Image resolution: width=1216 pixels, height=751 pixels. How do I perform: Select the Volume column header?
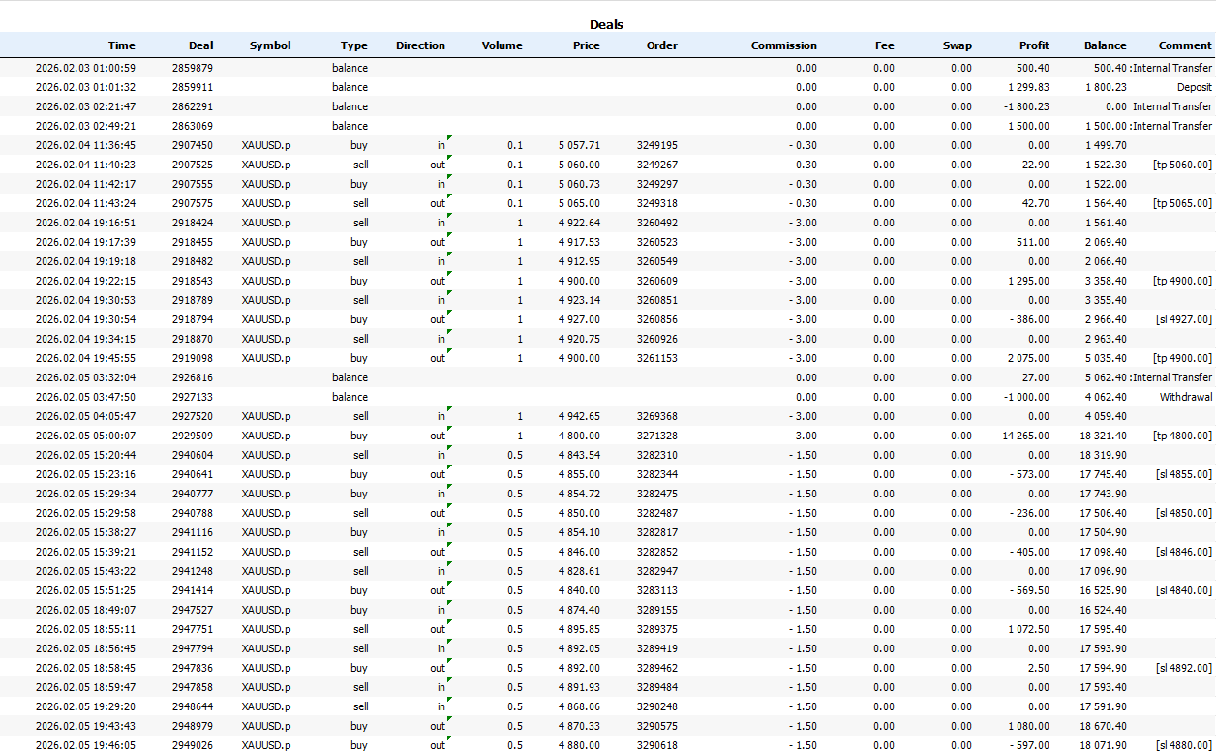[502, 45]
